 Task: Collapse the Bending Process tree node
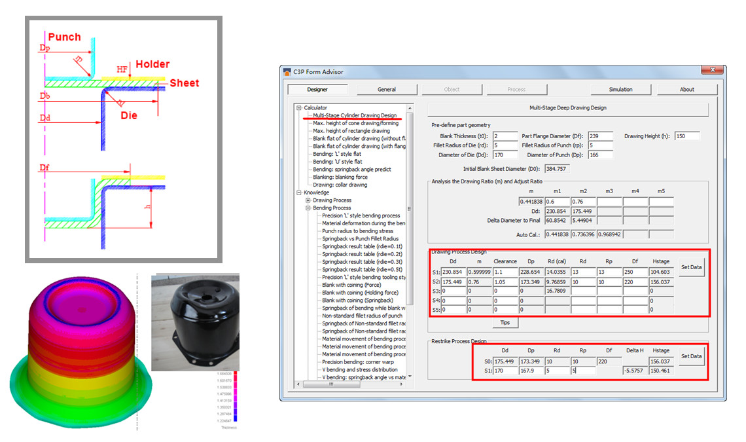[x=308, y=208]
